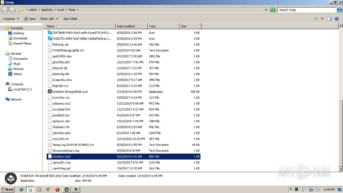The width and height of the screenshot is (343, 193).
Task: Sort by Date modified column
Action: pyautogui.click(x=132, y=26)
